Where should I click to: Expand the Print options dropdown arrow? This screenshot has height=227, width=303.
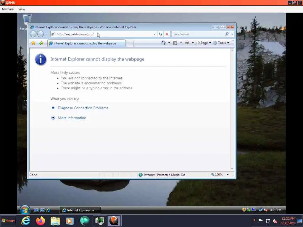[x=193, y=43]
